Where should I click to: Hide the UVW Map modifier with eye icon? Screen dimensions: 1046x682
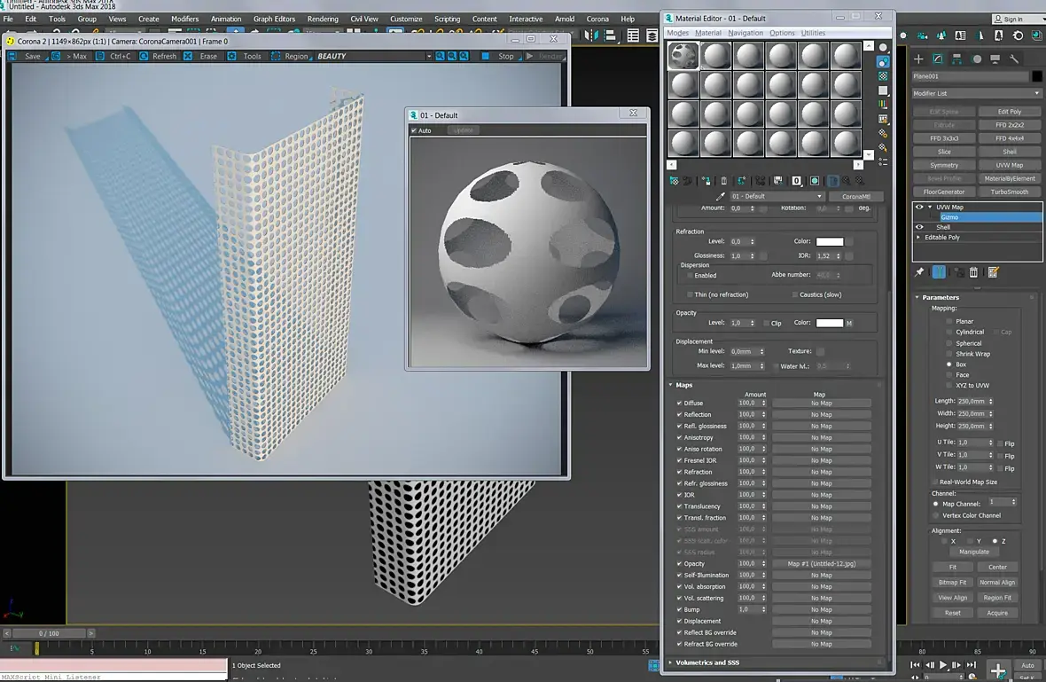coord(918,207)
